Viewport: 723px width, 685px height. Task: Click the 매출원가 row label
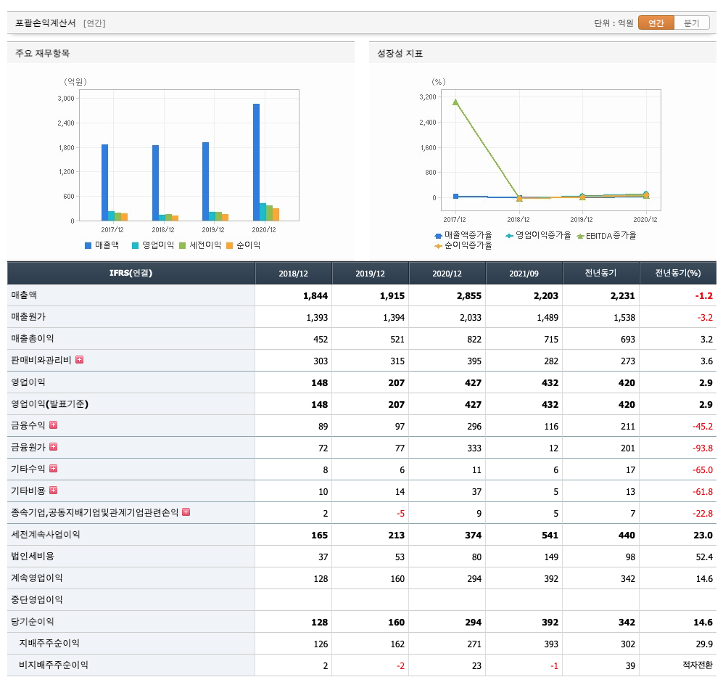(x=28, y=316)
